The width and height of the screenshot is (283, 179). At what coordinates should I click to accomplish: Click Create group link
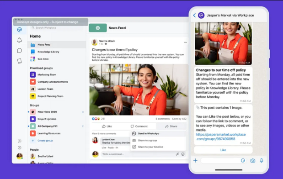[45, 141]
